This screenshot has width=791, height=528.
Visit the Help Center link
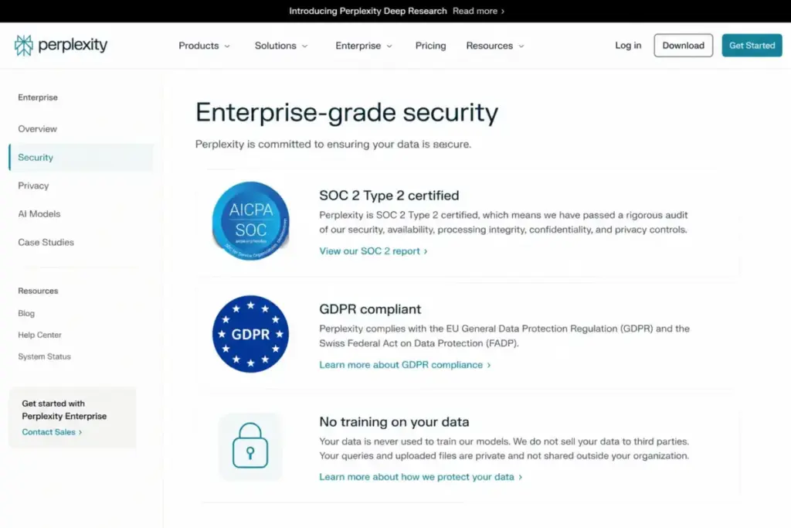pos(40,336)
